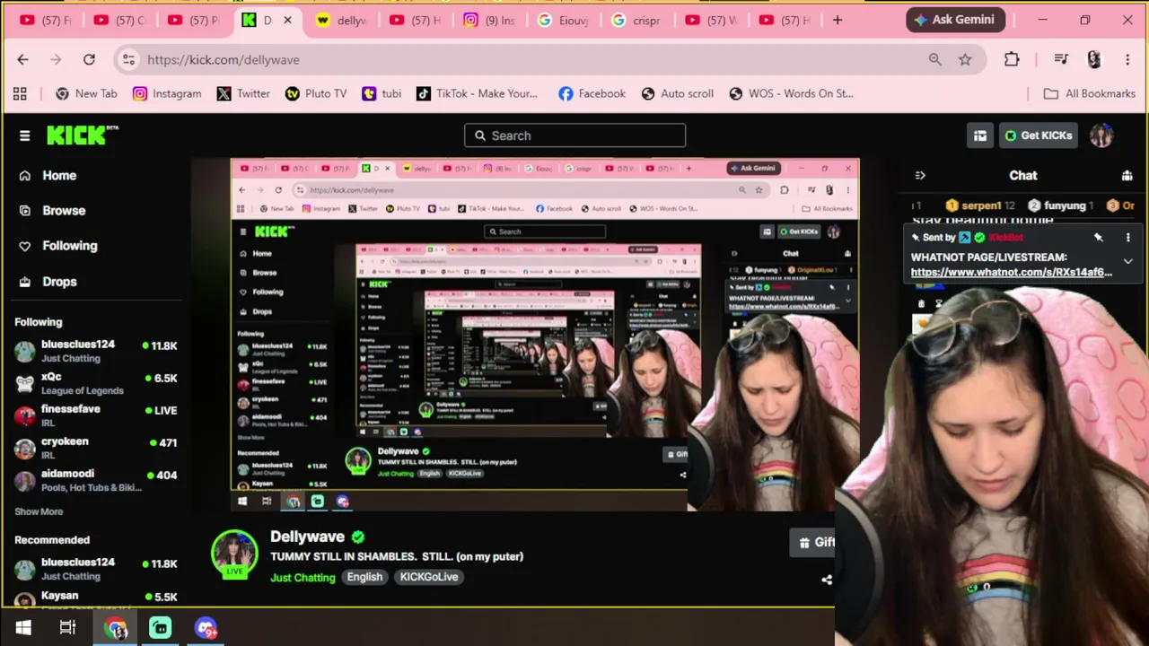Screen dimensions: 1149x646
Task: Click the Just Chatting category link
Action: tap(303, 577)
